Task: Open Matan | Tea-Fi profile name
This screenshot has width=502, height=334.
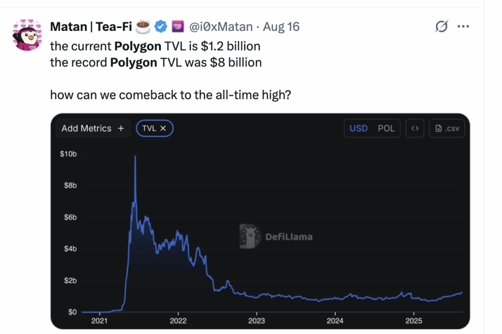Action: 91,26
